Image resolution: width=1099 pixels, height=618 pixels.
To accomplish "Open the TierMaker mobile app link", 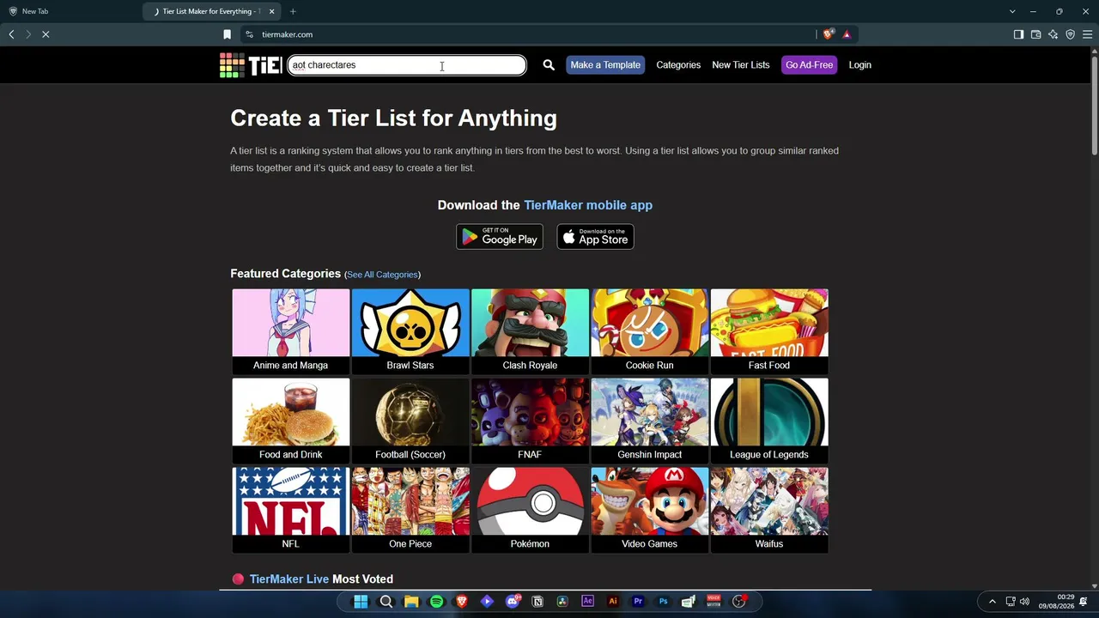I will point(588,205).
